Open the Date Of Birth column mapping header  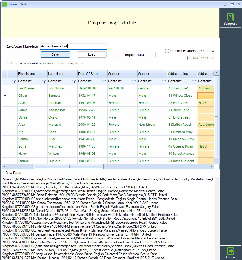pyautogui.click(x=92, y=74)
